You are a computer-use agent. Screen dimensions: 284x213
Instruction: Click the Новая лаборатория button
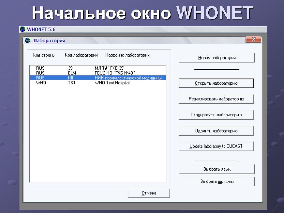217,58
